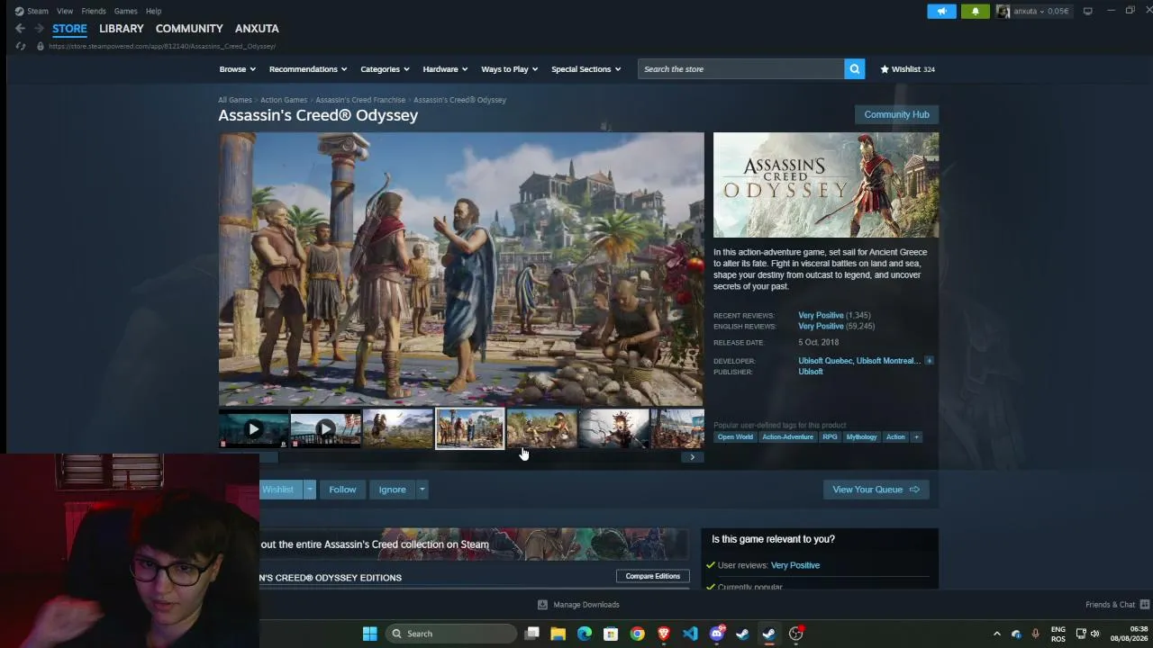Viewport: 1153px width, 648px height.
Task: Play the first trailer thumbnail
Action: 254,429
